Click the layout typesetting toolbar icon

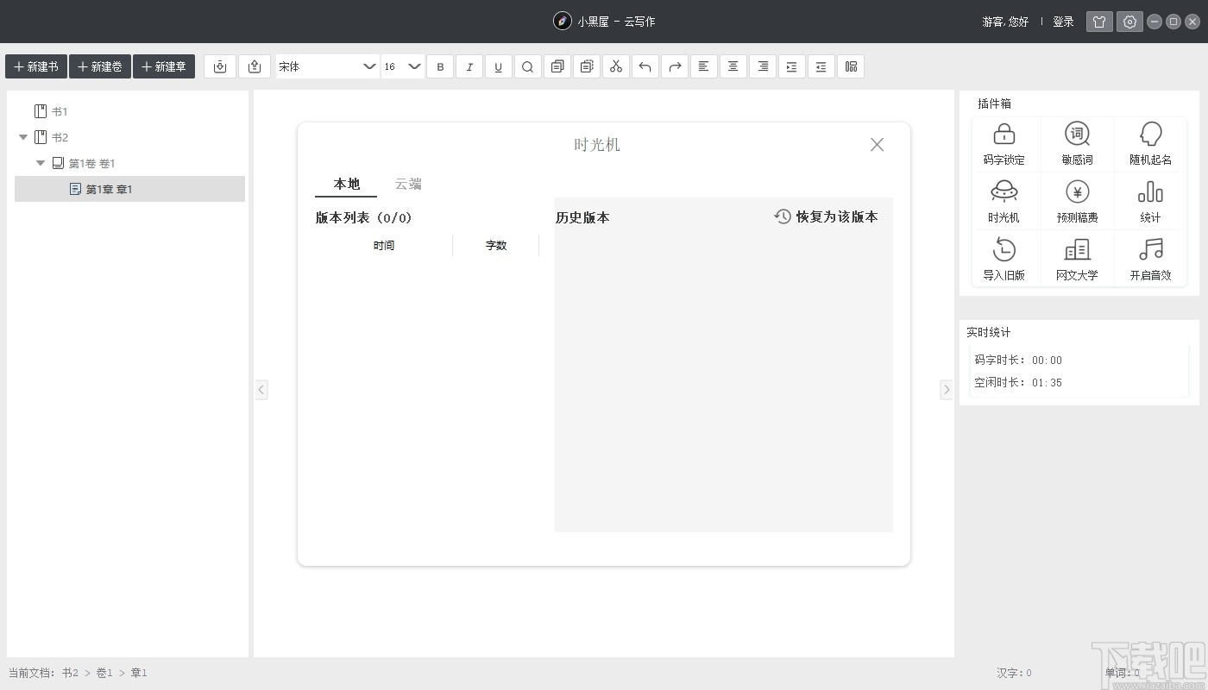(x=851, y=66)
